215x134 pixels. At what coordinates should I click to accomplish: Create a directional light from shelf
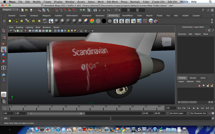click(16, 21)
